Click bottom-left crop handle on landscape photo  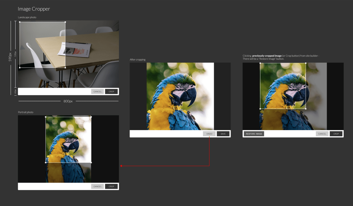(20, 68)
